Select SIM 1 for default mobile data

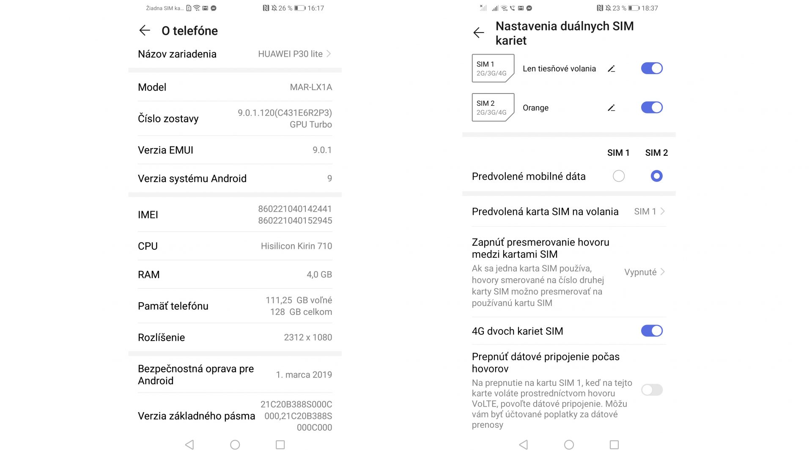[619, 176]
